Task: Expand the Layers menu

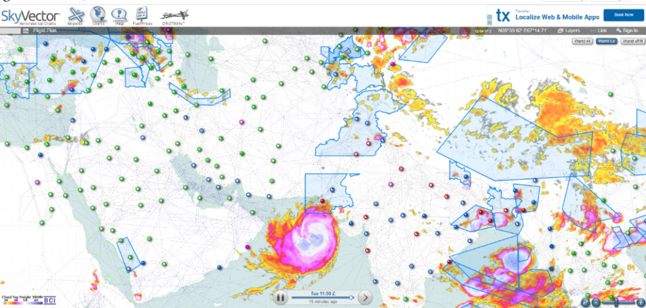Action: tap(569, 30)
